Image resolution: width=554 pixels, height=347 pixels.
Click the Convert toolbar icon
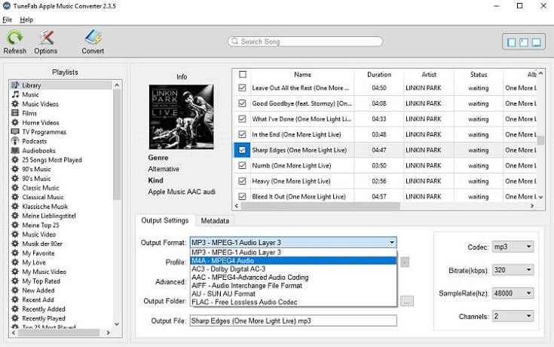coord(93,38)
